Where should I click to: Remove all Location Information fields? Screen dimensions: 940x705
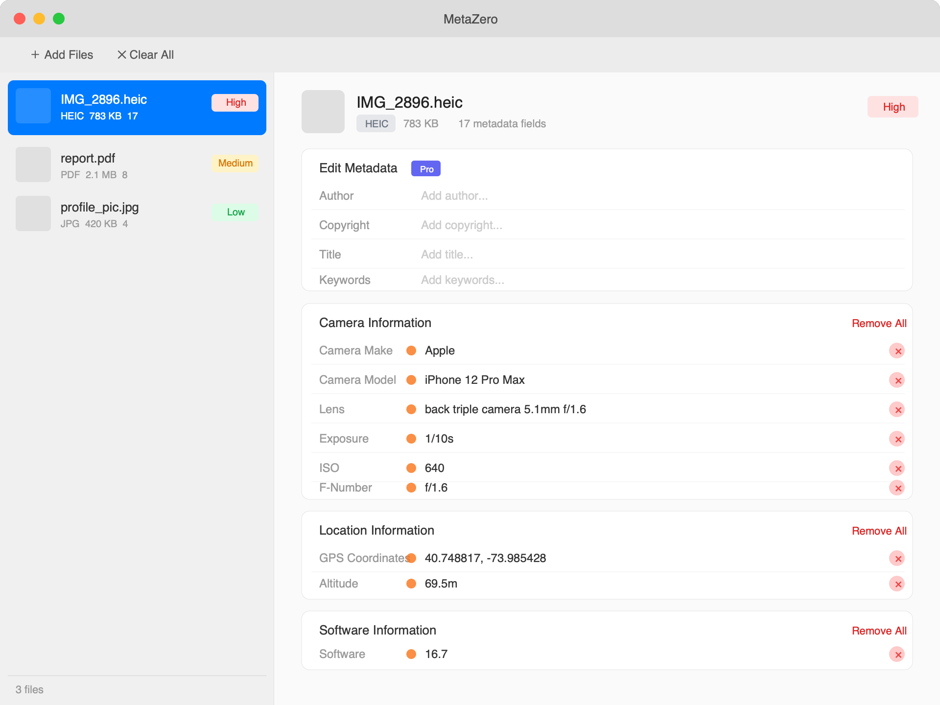coord(879,531)
